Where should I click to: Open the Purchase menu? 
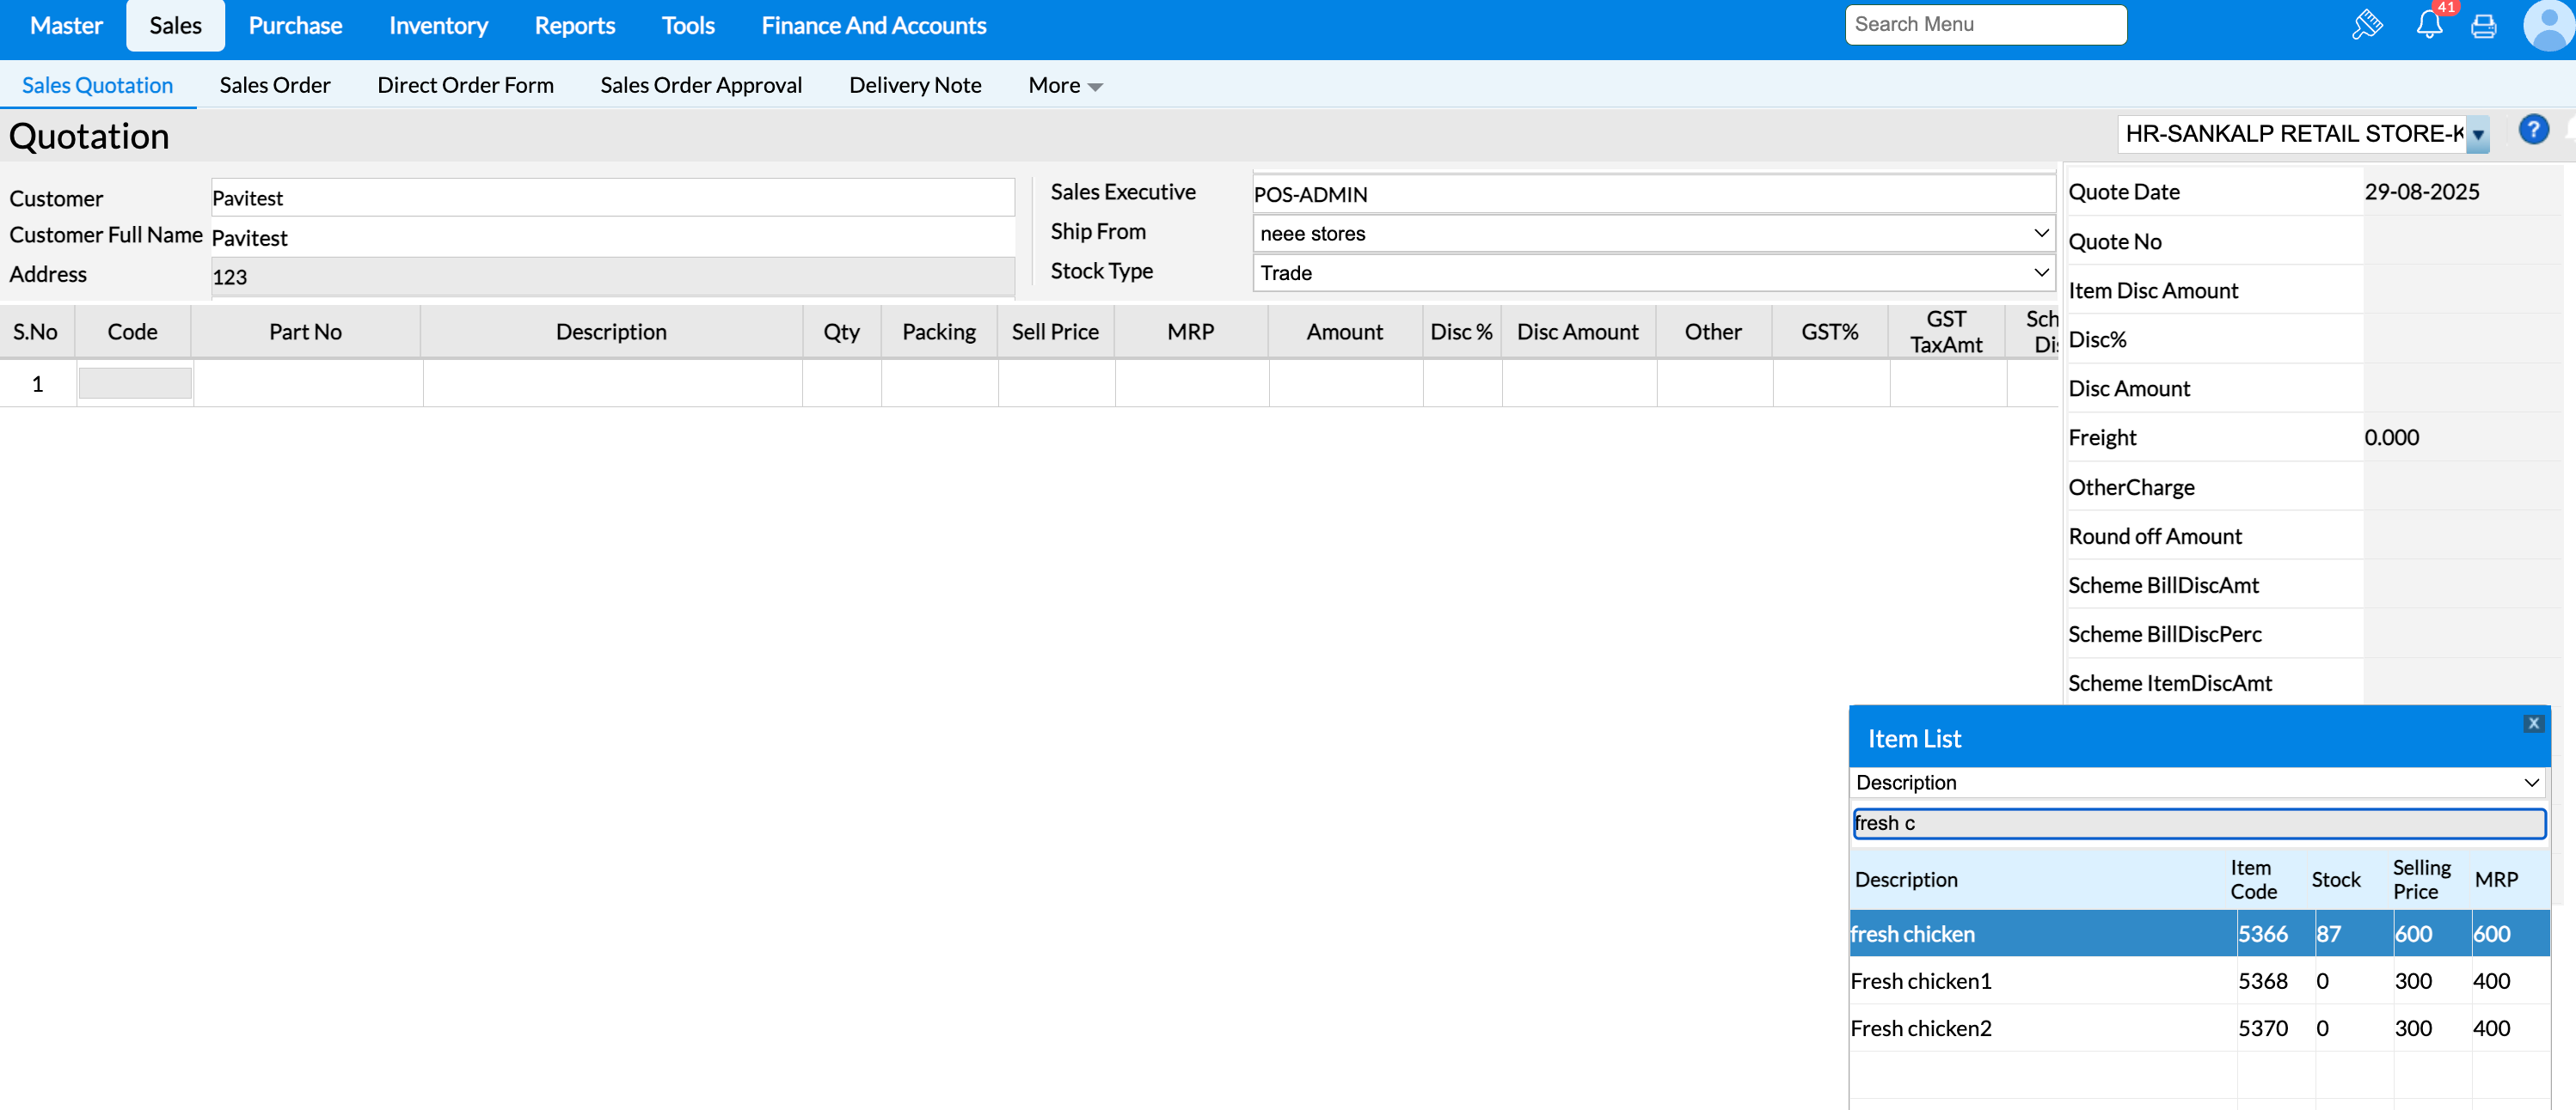(x=295, y=26)
